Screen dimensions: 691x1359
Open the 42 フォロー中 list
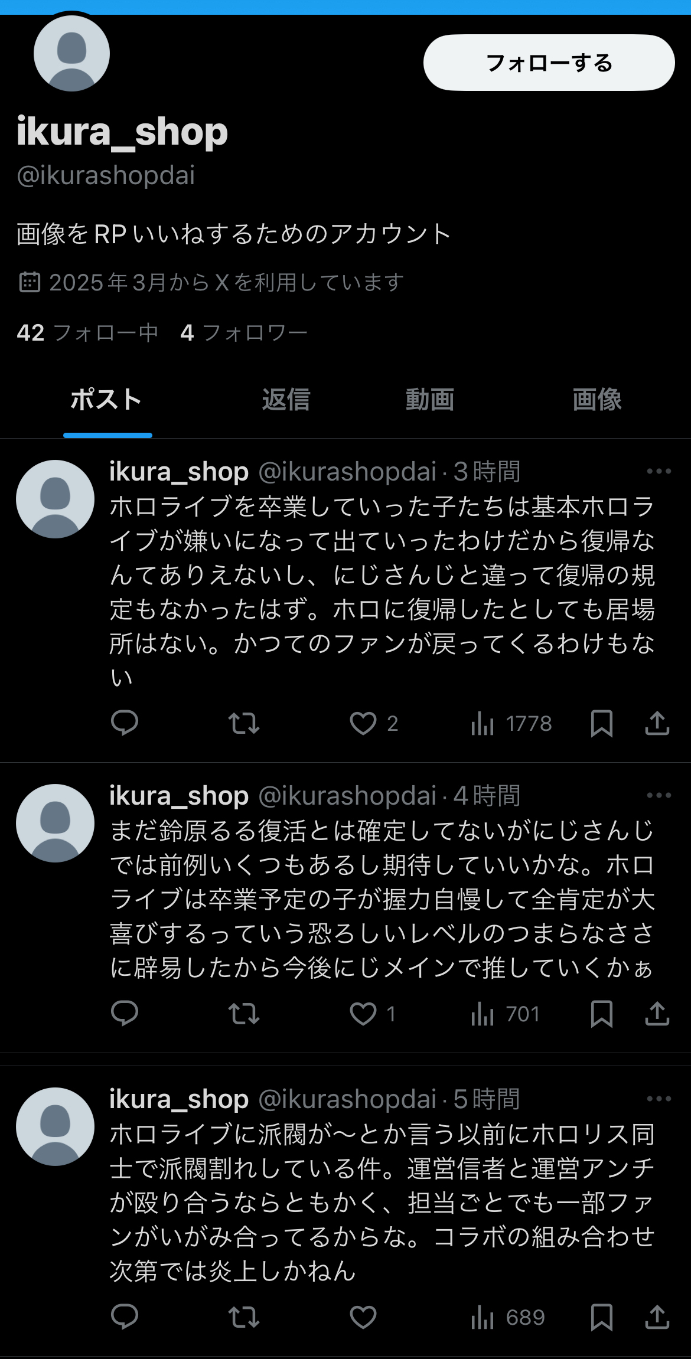(87, 333)
